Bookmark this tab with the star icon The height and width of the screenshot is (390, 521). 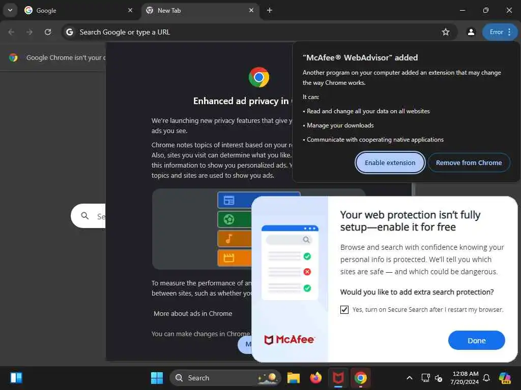point(446,32)
